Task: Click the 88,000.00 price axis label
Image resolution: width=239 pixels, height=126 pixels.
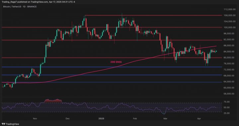Action: point(229,45)
